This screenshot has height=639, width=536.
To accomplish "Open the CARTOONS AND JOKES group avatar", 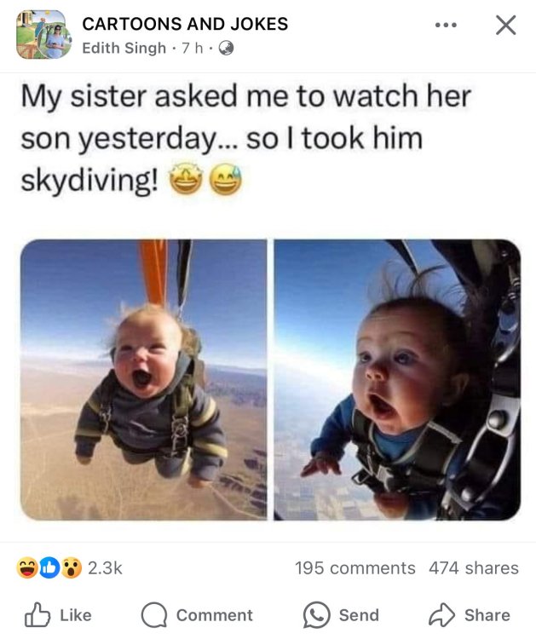I will (43, 35).
